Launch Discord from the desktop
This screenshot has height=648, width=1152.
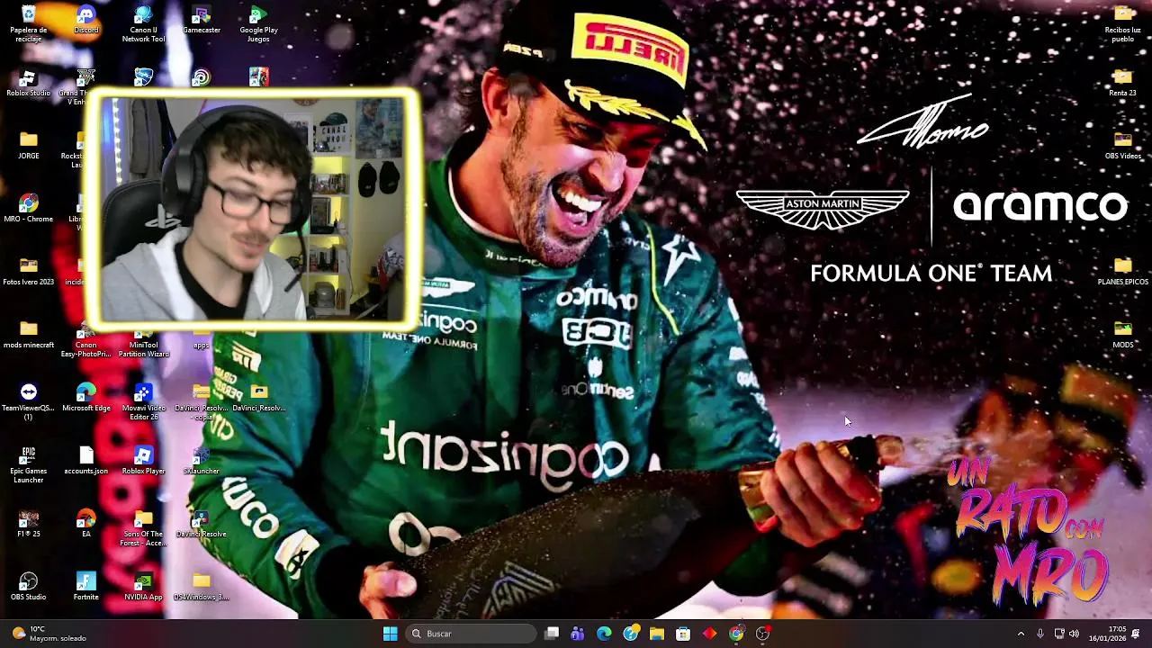(86, 20)
